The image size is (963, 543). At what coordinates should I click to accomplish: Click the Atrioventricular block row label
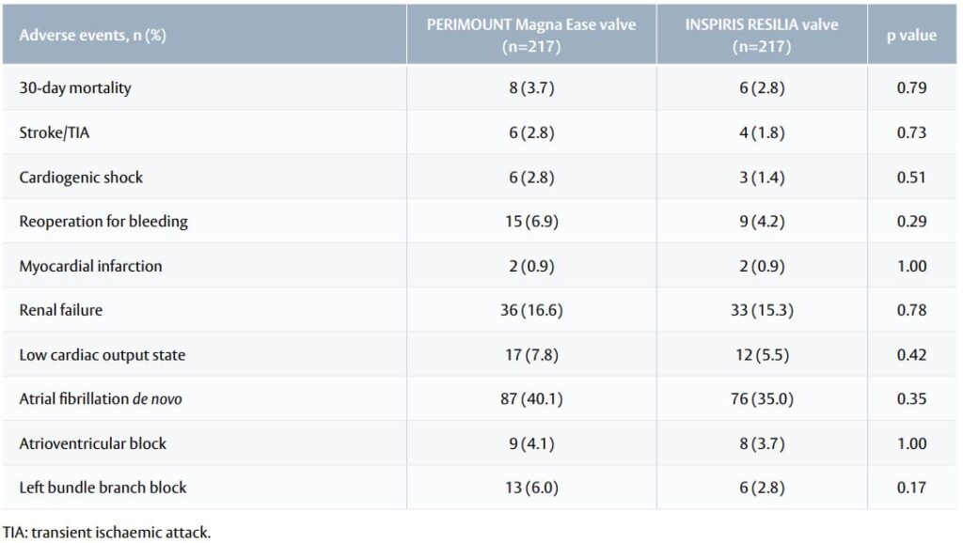(x=92, y=443)
